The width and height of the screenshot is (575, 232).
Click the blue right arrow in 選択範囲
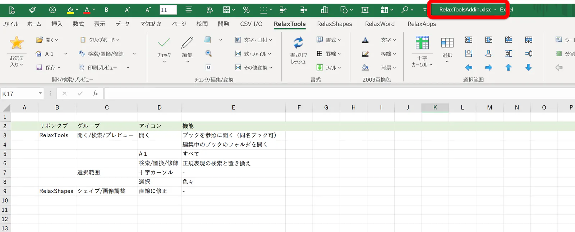pos(488,67)
